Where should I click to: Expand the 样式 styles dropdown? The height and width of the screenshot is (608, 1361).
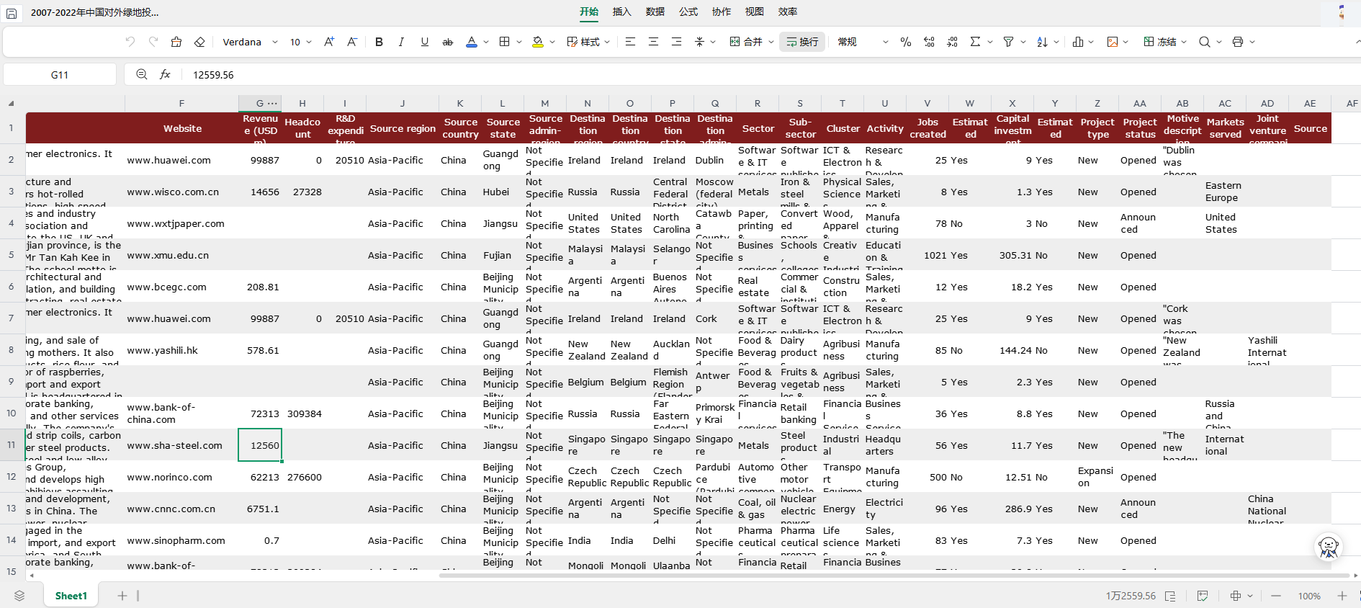point(607,42)
